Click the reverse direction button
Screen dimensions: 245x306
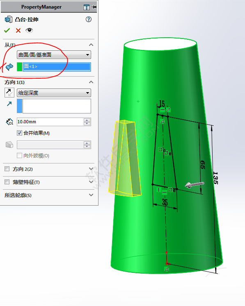tap(9, 93)
